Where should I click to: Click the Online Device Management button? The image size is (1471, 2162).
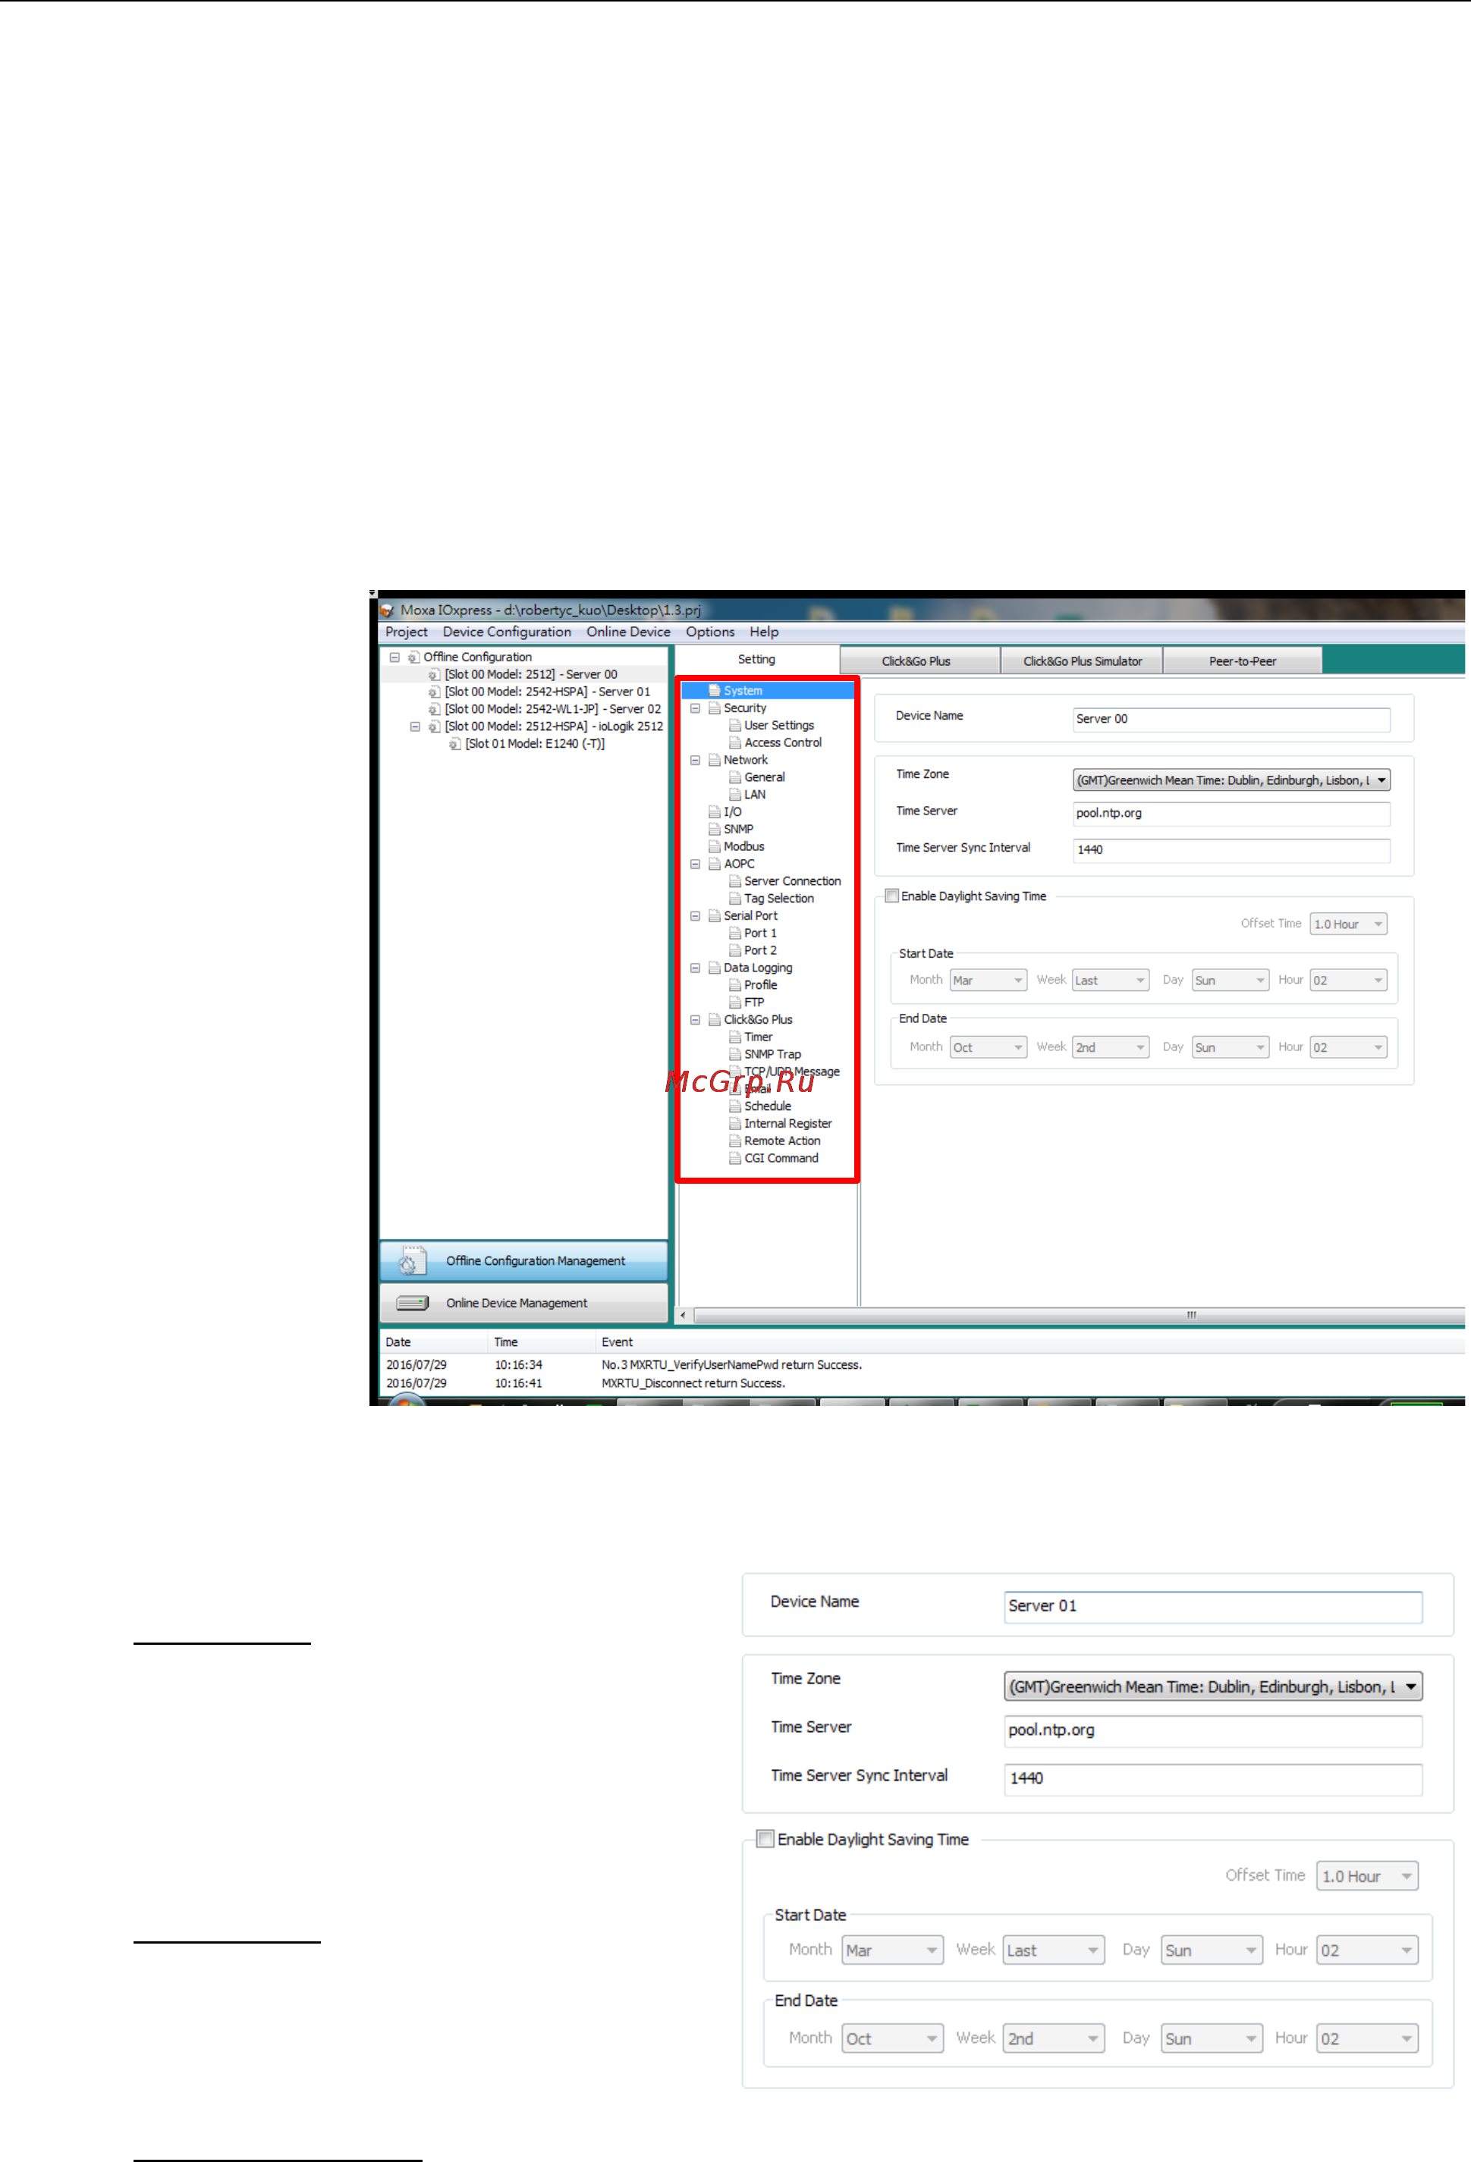point(523,1304)
